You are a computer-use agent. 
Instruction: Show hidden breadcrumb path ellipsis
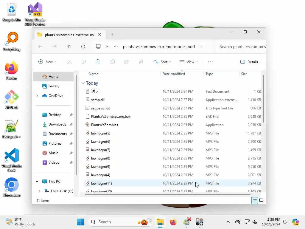point(116,47)
